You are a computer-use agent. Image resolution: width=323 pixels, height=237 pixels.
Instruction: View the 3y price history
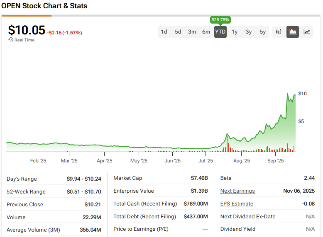click(x=249, y=32)
